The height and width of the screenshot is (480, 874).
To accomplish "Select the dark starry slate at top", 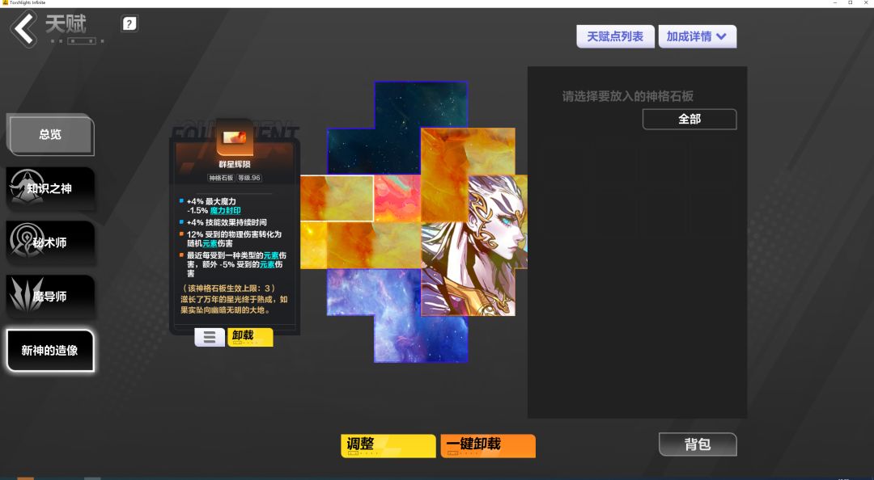I will 397,128.
